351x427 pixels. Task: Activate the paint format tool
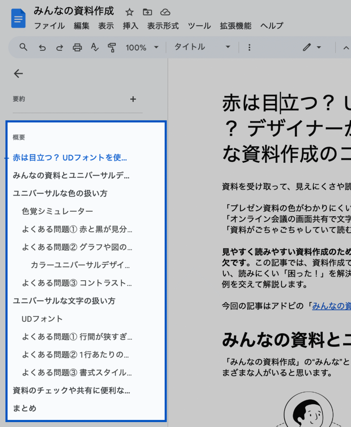(112, 47)
